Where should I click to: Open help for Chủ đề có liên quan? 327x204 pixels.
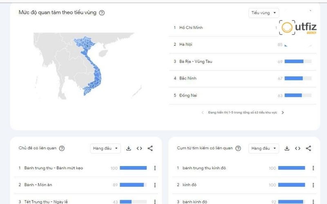62,149
